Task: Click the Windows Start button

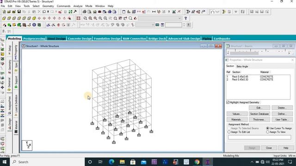Action: tap(4, 162)
